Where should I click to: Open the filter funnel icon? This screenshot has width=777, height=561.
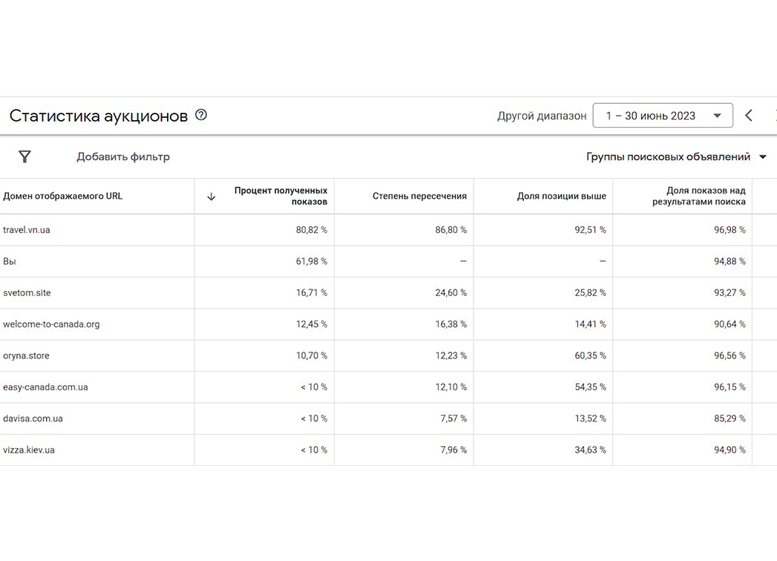(24, 157)
